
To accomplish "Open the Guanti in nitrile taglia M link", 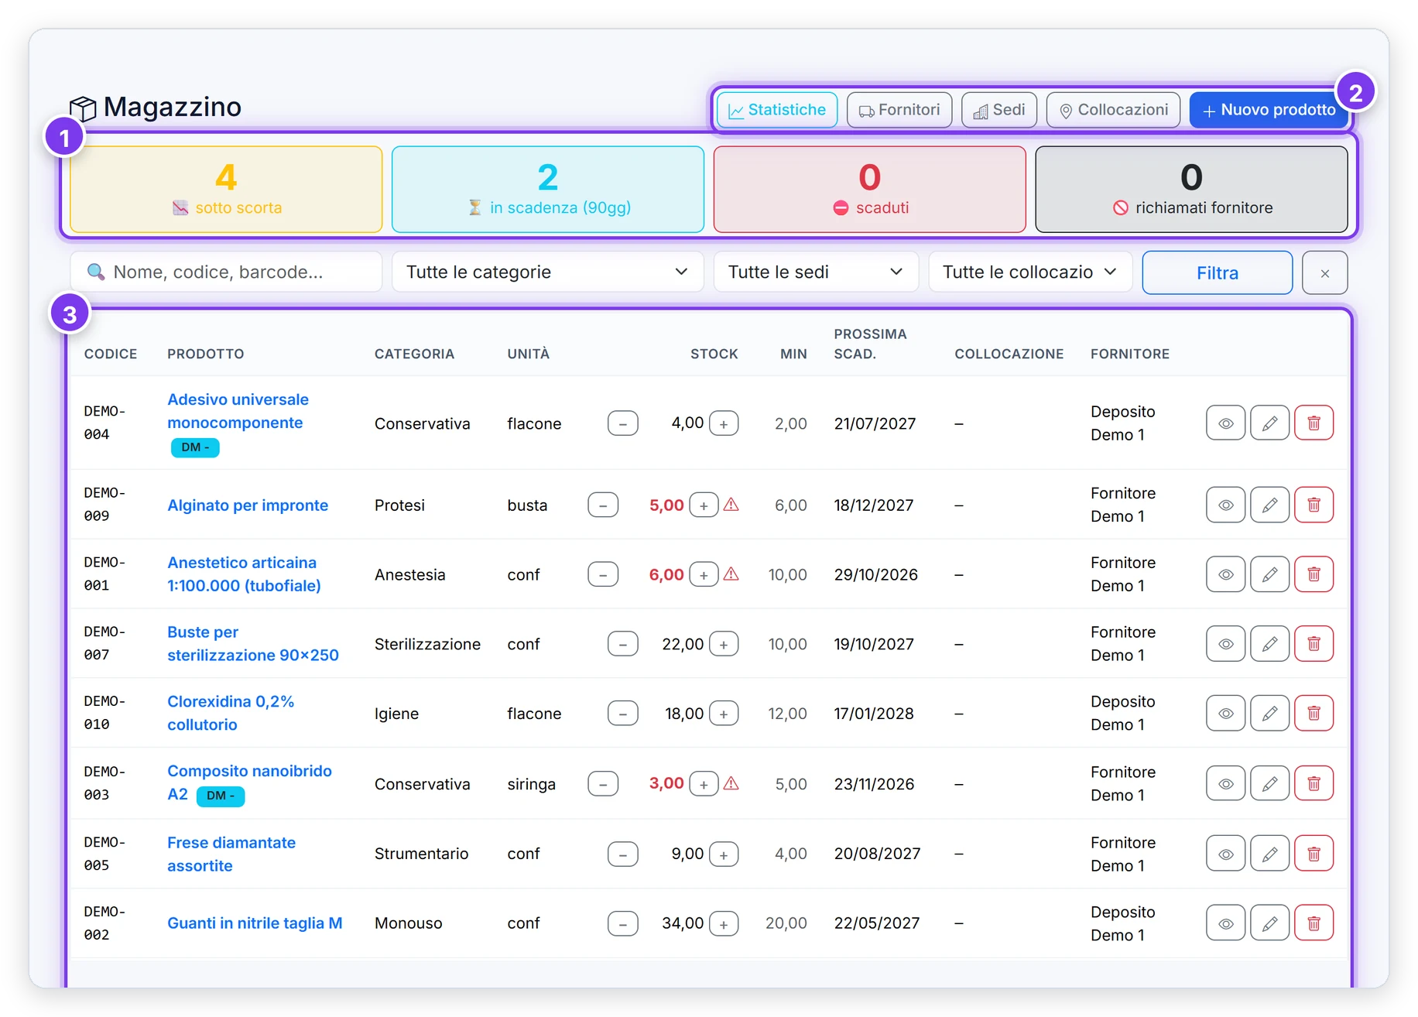I will tap(255, 923).
